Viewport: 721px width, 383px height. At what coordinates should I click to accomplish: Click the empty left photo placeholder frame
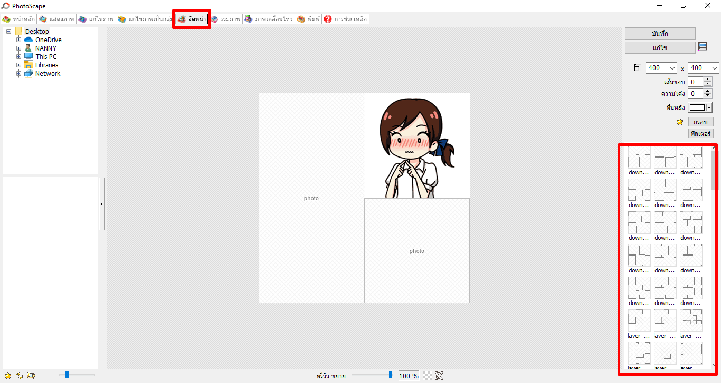coord(311,198)
